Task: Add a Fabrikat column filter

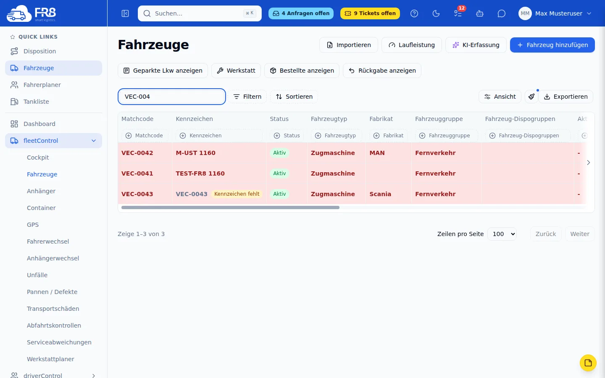Action: coord(389,136)
